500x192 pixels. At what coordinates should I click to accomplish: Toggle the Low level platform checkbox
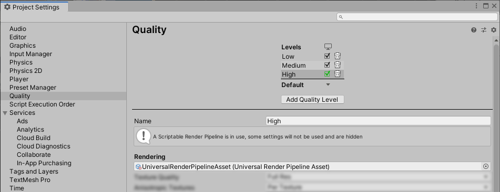click(x=327, y=56)
